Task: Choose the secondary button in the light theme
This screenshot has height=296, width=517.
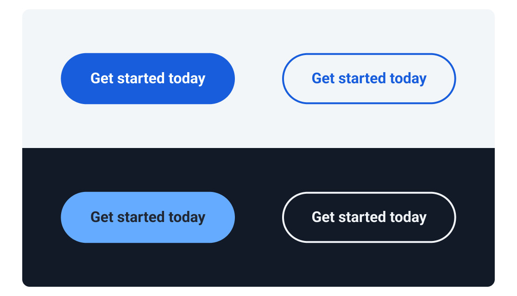Action: [369, 79]
